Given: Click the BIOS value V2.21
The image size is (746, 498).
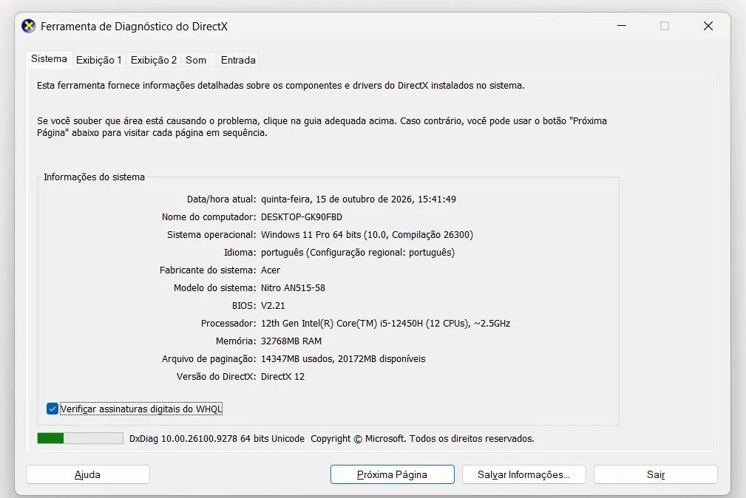Looking at the screenshot, I should pyautogui.click(x=273, y=305).
